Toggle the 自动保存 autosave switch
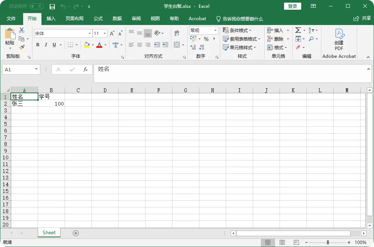The height and width of the screenshot is (247, 374). pyautogui.click(x=37, y=6)
